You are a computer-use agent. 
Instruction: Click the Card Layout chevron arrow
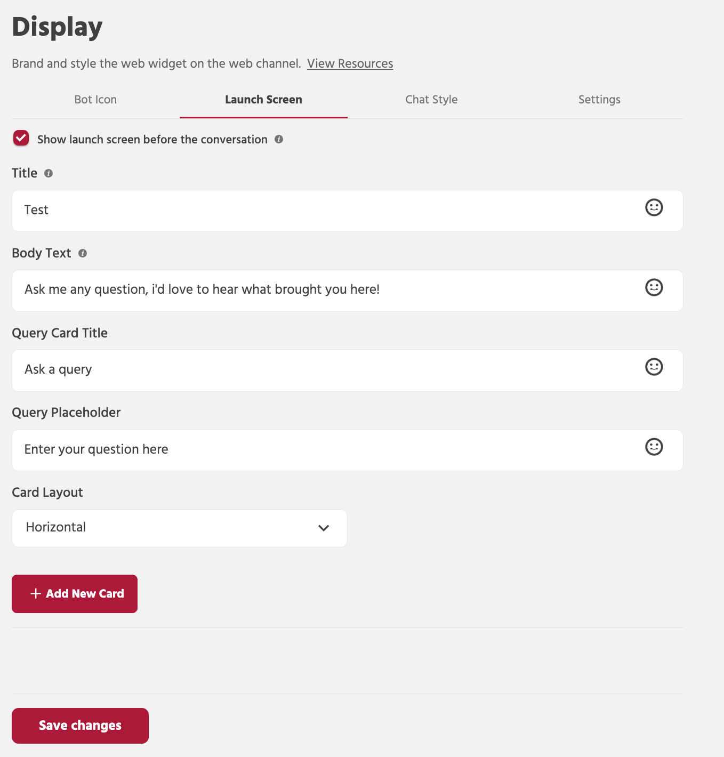pyautogui.click(x=324, y=528)
